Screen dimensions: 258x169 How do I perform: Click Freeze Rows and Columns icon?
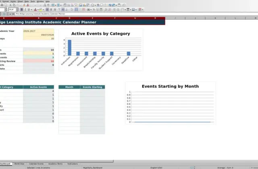coord(114,5)
